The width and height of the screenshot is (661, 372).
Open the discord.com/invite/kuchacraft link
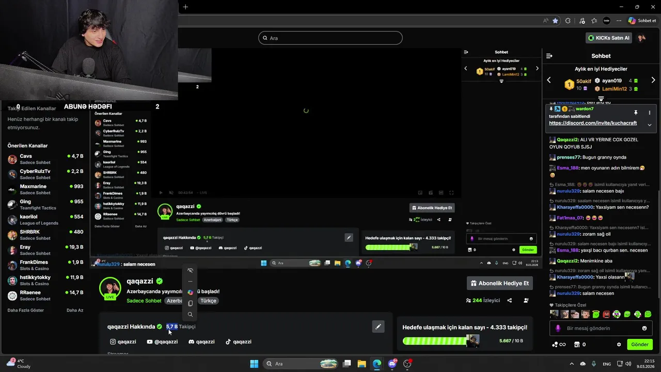593,123
